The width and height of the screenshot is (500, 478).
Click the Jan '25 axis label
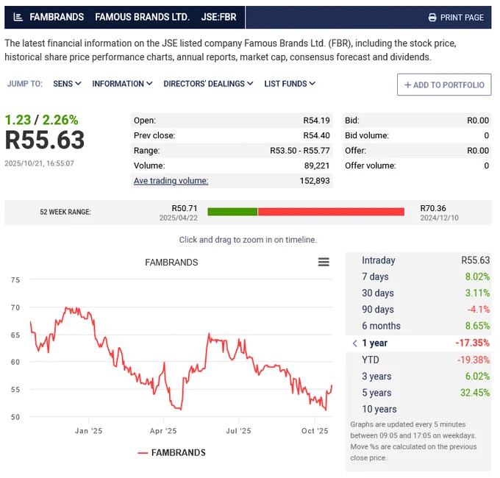coord(89,431)
